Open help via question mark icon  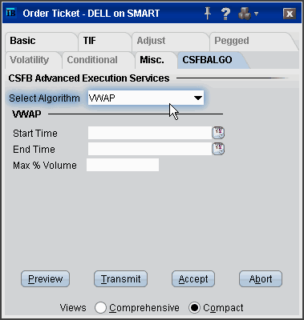pos(226,14)
